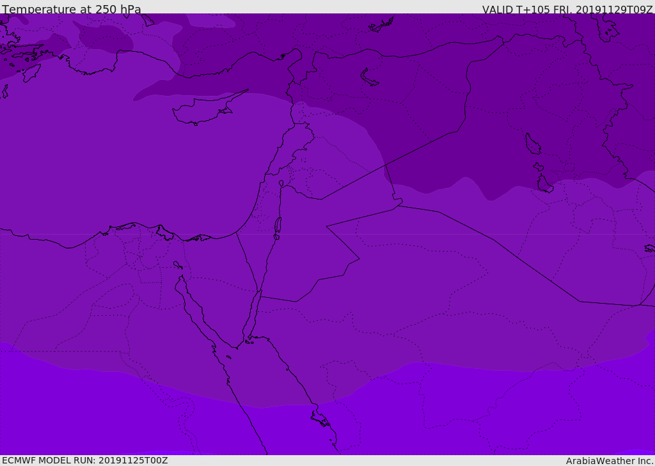Image resolution: width=655 pixels, height=466 pixels.
Task: Click the medium purple Mediterranean Sea area
Action: click(125, 167)
